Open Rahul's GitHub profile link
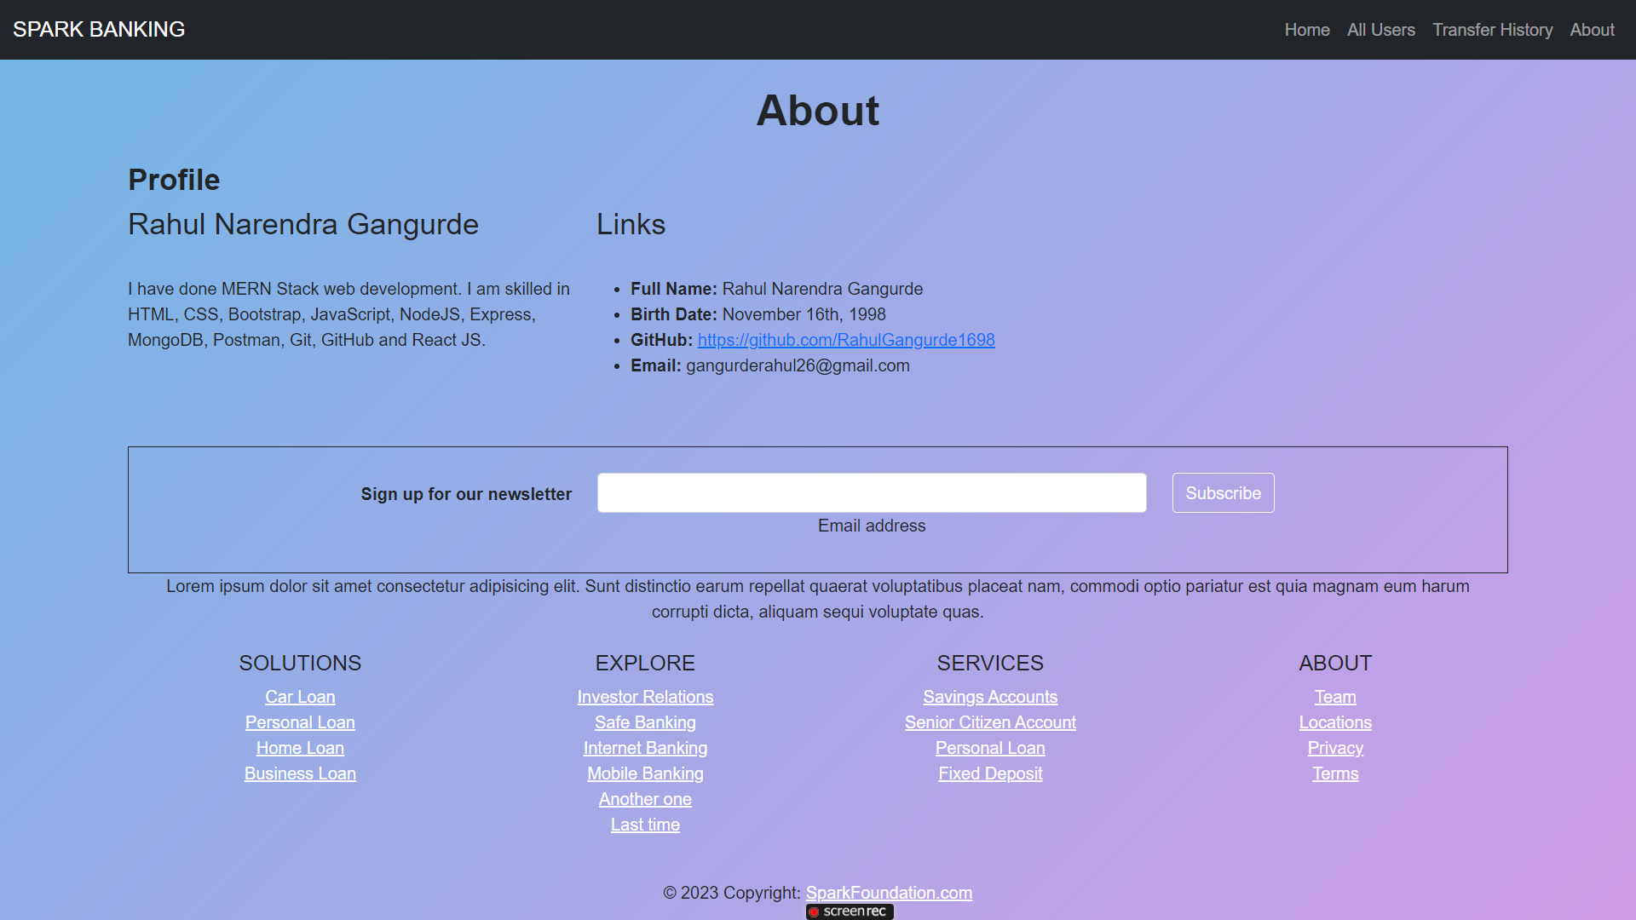The height and width of the screenshot is (920, 1636). click(x=846, y=340)
